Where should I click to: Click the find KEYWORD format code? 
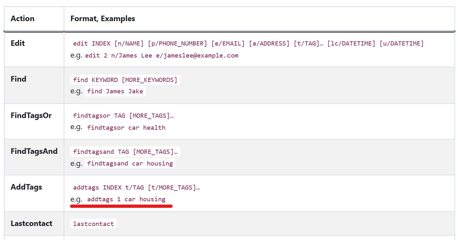[x=125, y=80]
